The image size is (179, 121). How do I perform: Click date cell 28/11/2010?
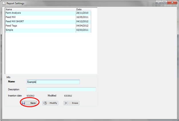[x=83, y=13]
